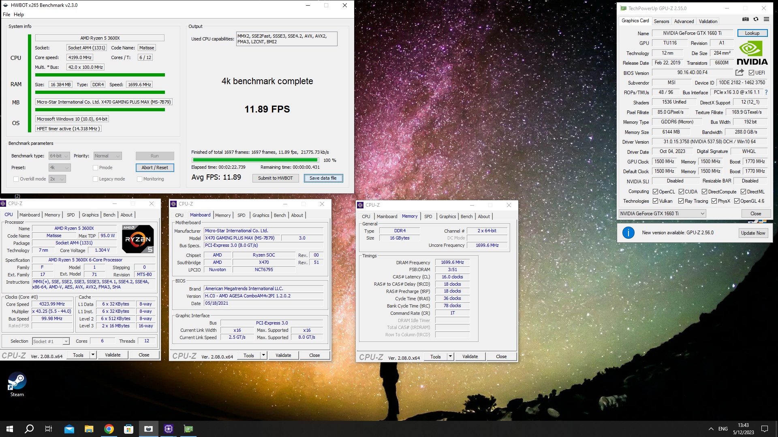Open the Mail app from taskbar
Image resolution: width=778 pixels, height=437 pixels.
(69, 429)
